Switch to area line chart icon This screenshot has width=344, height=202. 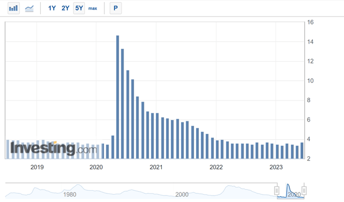point(29,9)
